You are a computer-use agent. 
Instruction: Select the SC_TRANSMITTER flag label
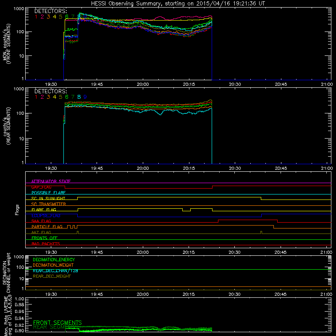pos(49,204)
